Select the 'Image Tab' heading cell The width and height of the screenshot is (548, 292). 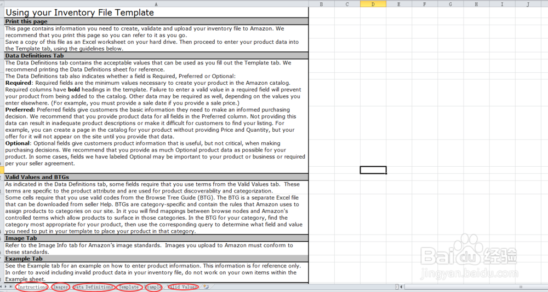[x=156, y=238]
